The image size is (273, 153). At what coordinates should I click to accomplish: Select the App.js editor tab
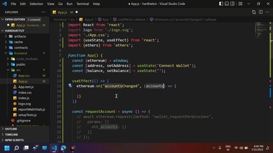coord(65,12)
